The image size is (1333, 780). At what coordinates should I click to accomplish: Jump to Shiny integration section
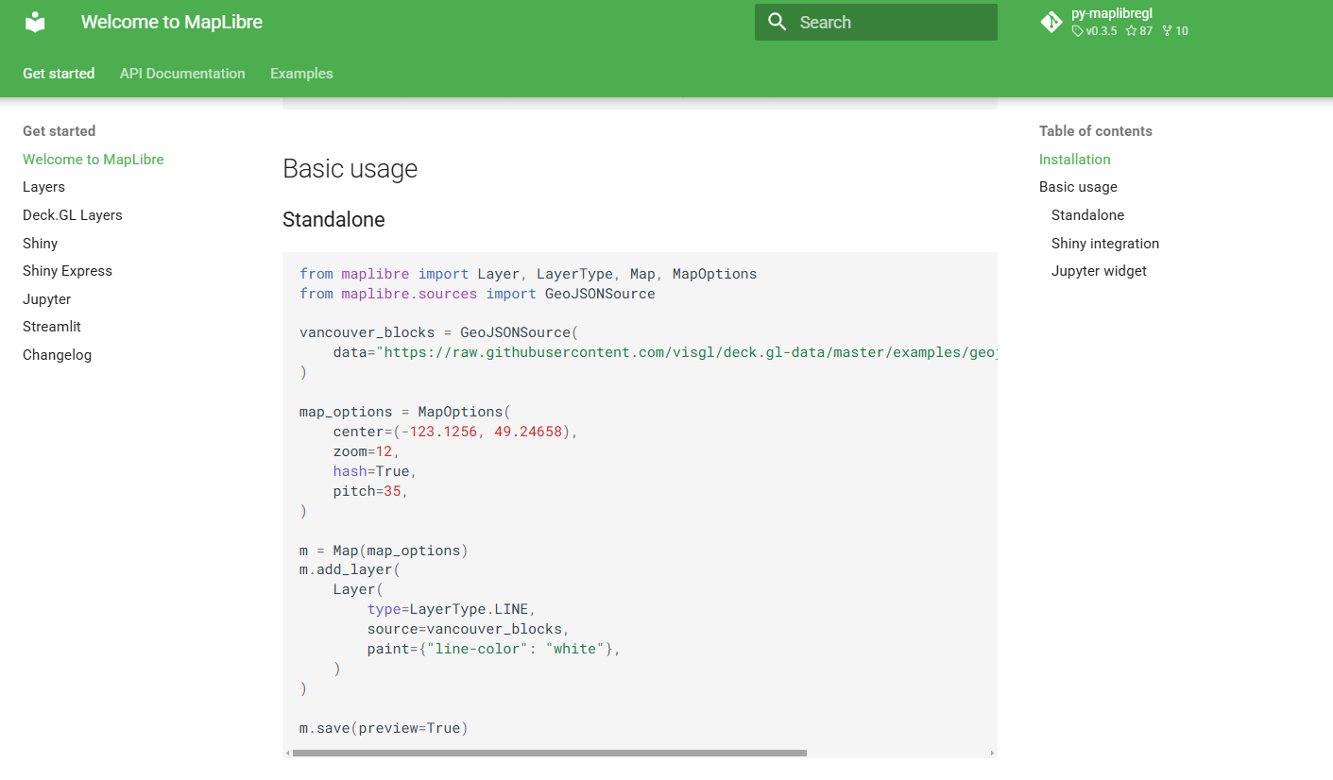point(1104,244)
